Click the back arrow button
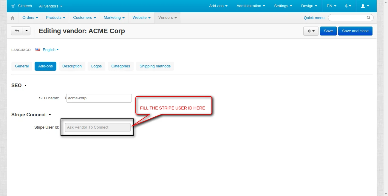Image resolution: width=388 pixels, height=196 pixels. click(x=17, y=31)
